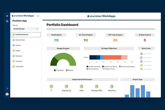Open the folder icon in Quick Links

tap(141, 69)
